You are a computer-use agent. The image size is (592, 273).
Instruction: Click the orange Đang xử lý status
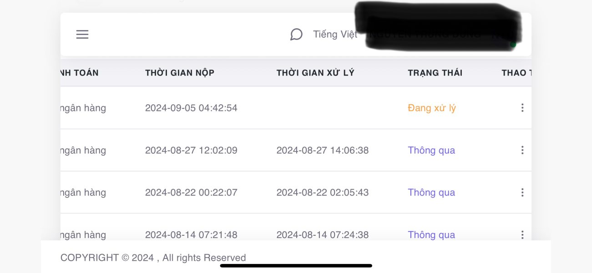432,108
